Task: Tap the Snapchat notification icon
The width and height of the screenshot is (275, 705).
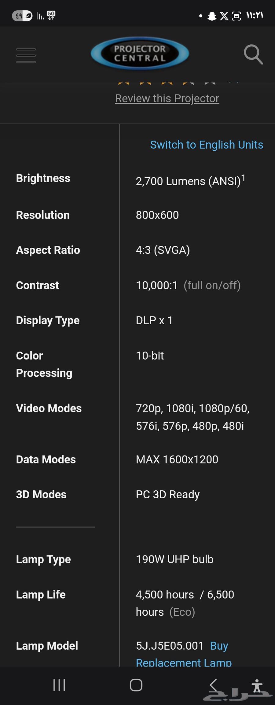Action: click(212, 16)
